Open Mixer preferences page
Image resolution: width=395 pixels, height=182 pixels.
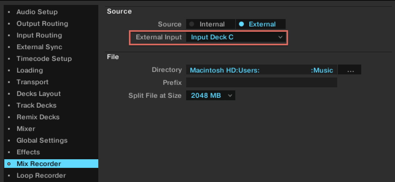26,129
